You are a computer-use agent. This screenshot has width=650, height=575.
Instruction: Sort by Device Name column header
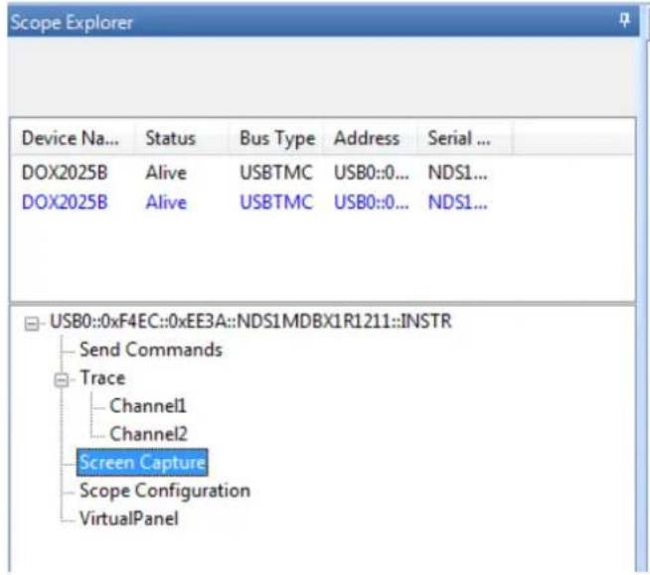point(71,138)
